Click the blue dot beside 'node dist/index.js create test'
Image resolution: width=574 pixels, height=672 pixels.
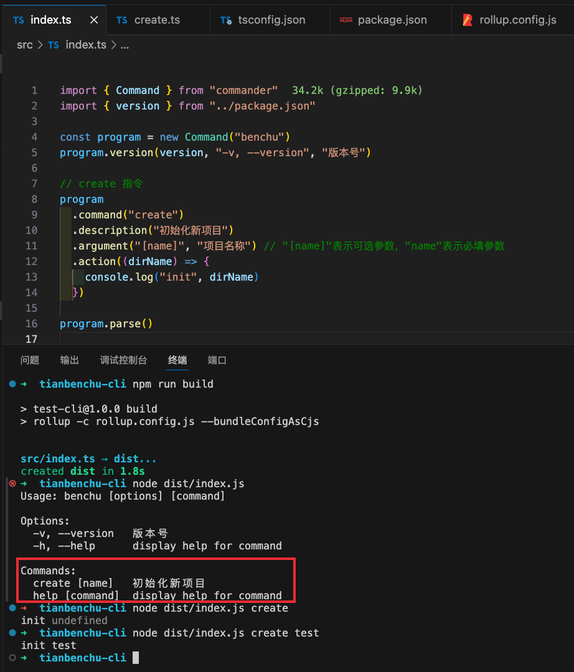pyautogui.click(x=12, y=633)
